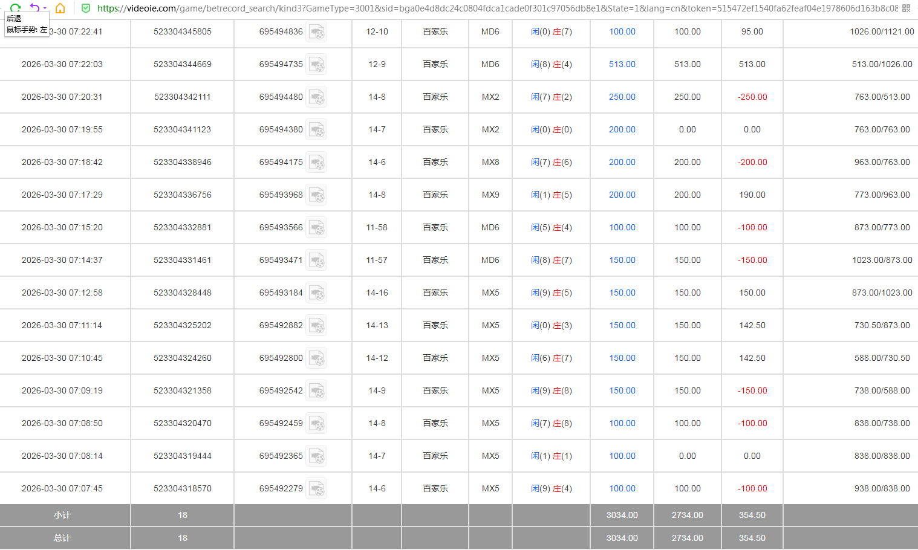This screenshot has width=918, height=550.
Task: Open the 513.00 bet amount link
Action: coord(622,64)
